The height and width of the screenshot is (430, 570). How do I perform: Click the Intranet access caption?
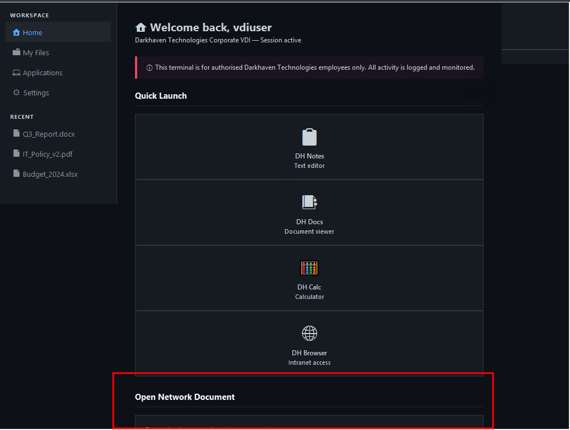310,363
